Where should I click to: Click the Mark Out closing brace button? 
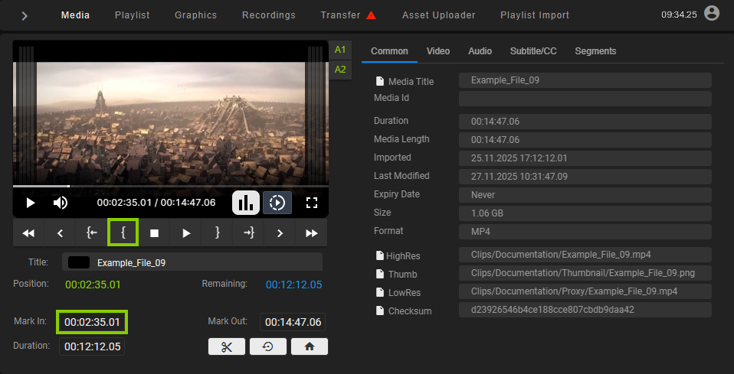(x=218, y=233)
